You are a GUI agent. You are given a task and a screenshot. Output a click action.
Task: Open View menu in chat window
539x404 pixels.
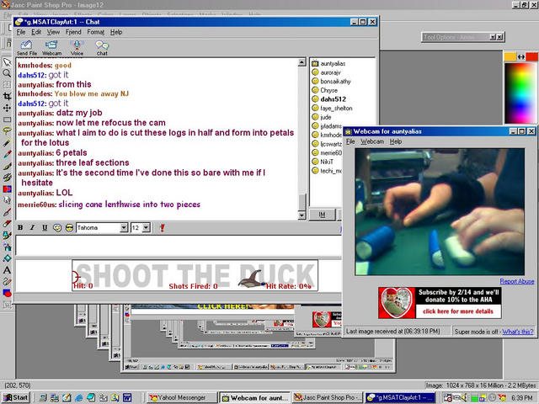click(x=53, y=32)
